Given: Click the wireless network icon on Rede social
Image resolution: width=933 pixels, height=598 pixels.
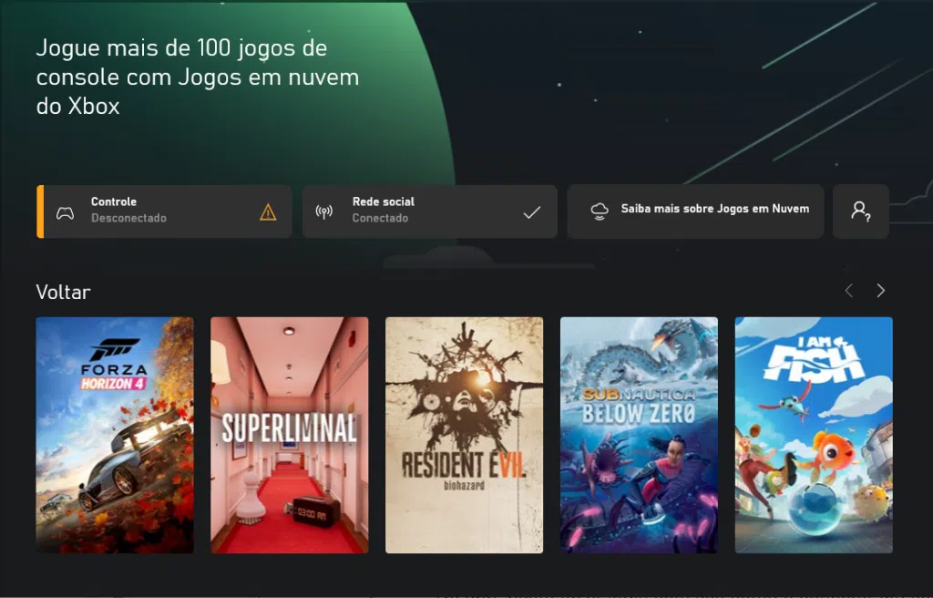Looking at the screenshot, I should click(x=323, y=211).
